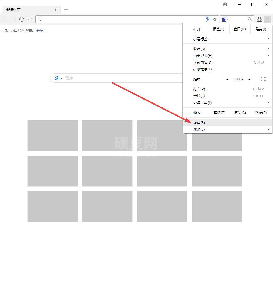Open 扩展程序(E) from the menu
This screenshot has height=283, width=273.
pyautogui.click(x=227, y=69)
